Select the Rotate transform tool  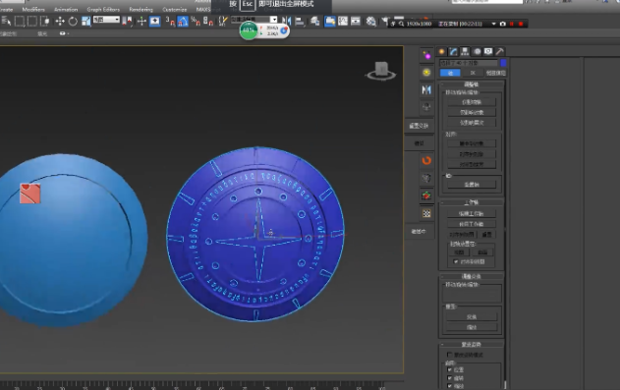coord(73,21)
